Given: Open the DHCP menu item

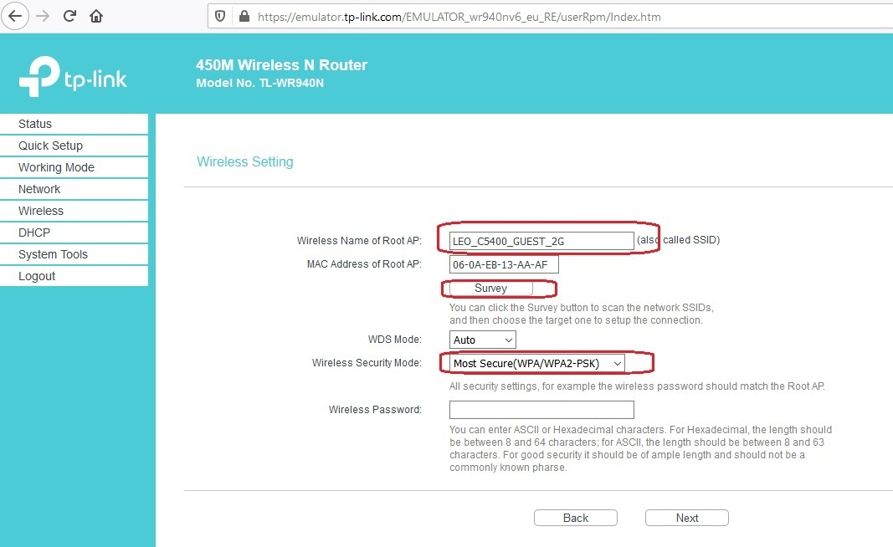Looking at the screenshot, I should [74, 233].
